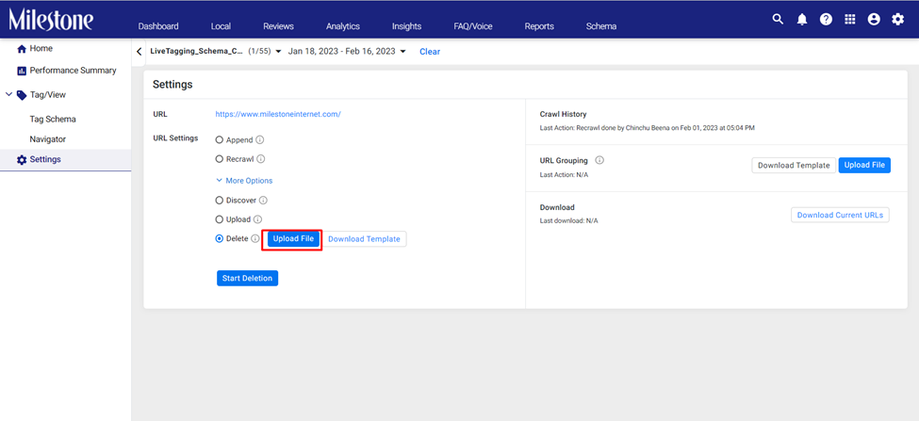Click Download Current URLs button
This screenshot has width=919, height=421.
coord(840,215)
